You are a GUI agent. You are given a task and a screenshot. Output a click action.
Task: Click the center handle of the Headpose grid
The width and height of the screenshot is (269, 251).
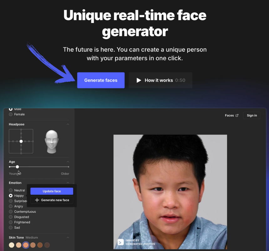point(21,141)
